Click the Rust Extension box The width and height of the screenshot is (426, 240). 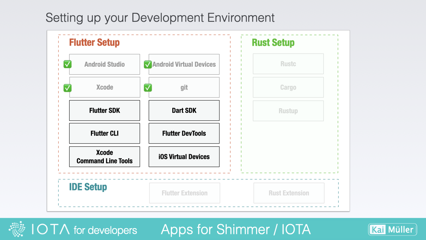coord(289,193)
